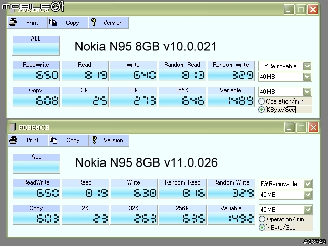Click Version question-mark icon in bottom window

pos(94,140)
